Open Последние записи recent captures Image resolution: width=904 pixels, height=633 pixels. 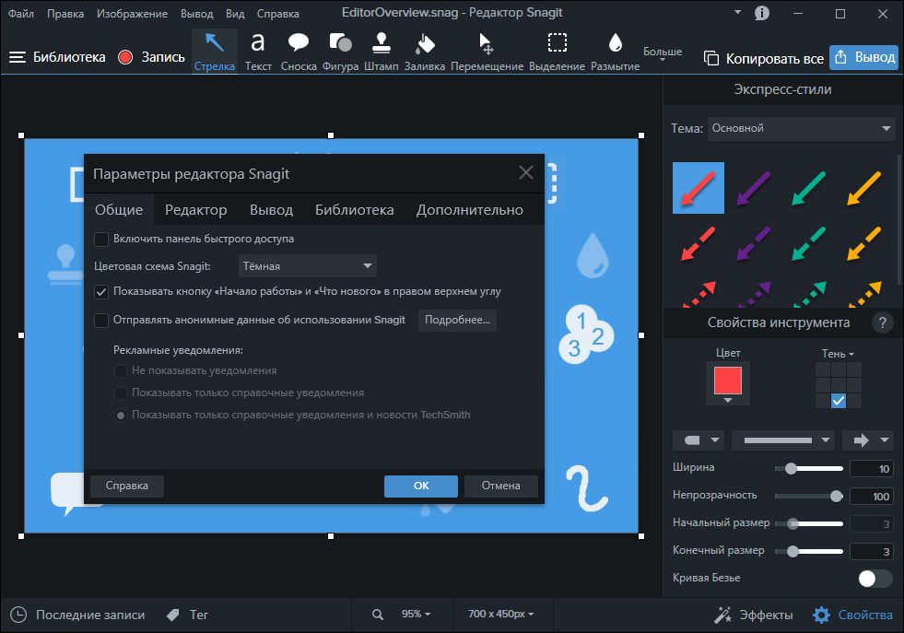pos(77,615)
